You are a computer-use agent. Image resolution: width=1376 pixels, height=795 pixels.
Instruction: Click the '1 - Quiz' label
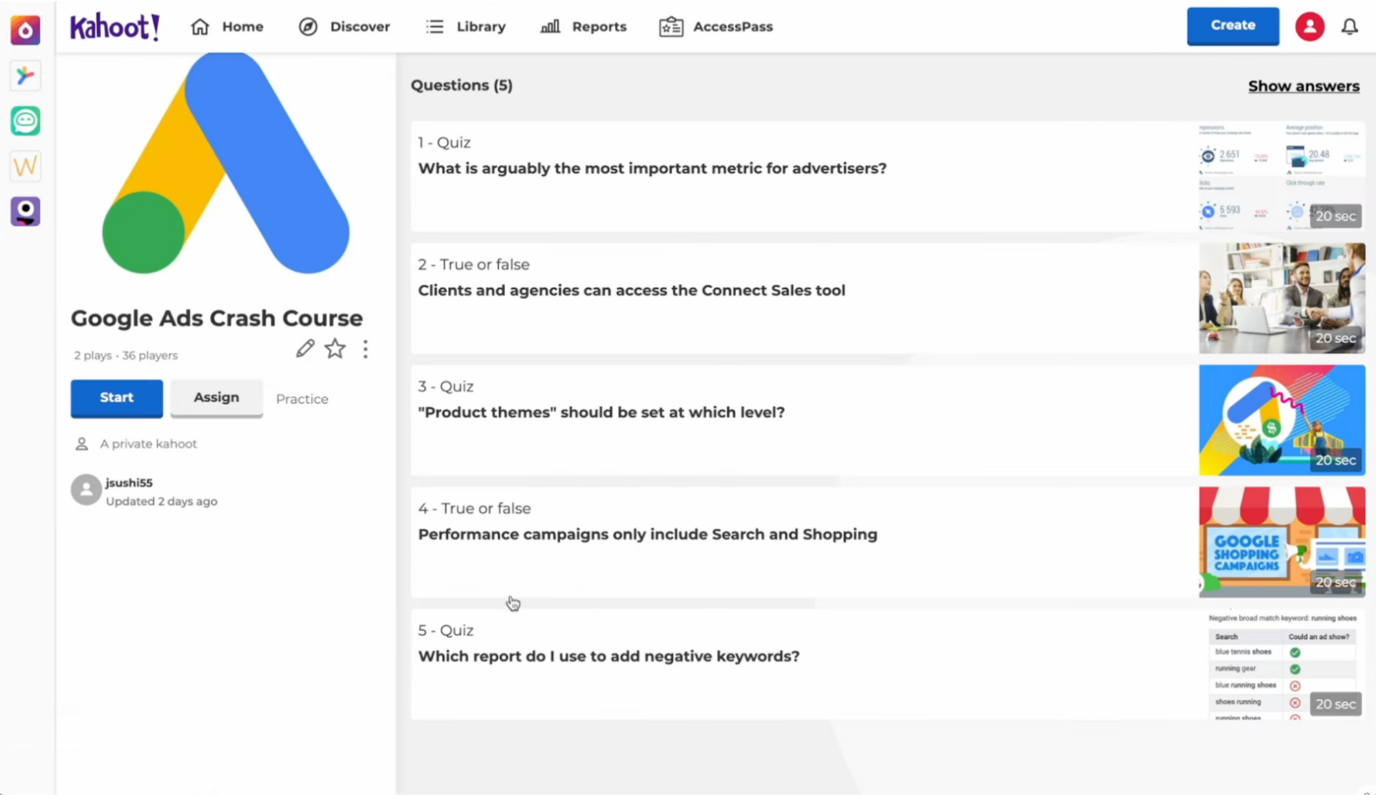(x=444, y=142)
